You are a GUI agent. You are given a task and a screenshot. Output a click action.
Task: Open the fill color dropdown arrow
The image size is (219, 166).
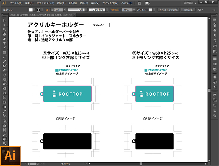[34, 10]
